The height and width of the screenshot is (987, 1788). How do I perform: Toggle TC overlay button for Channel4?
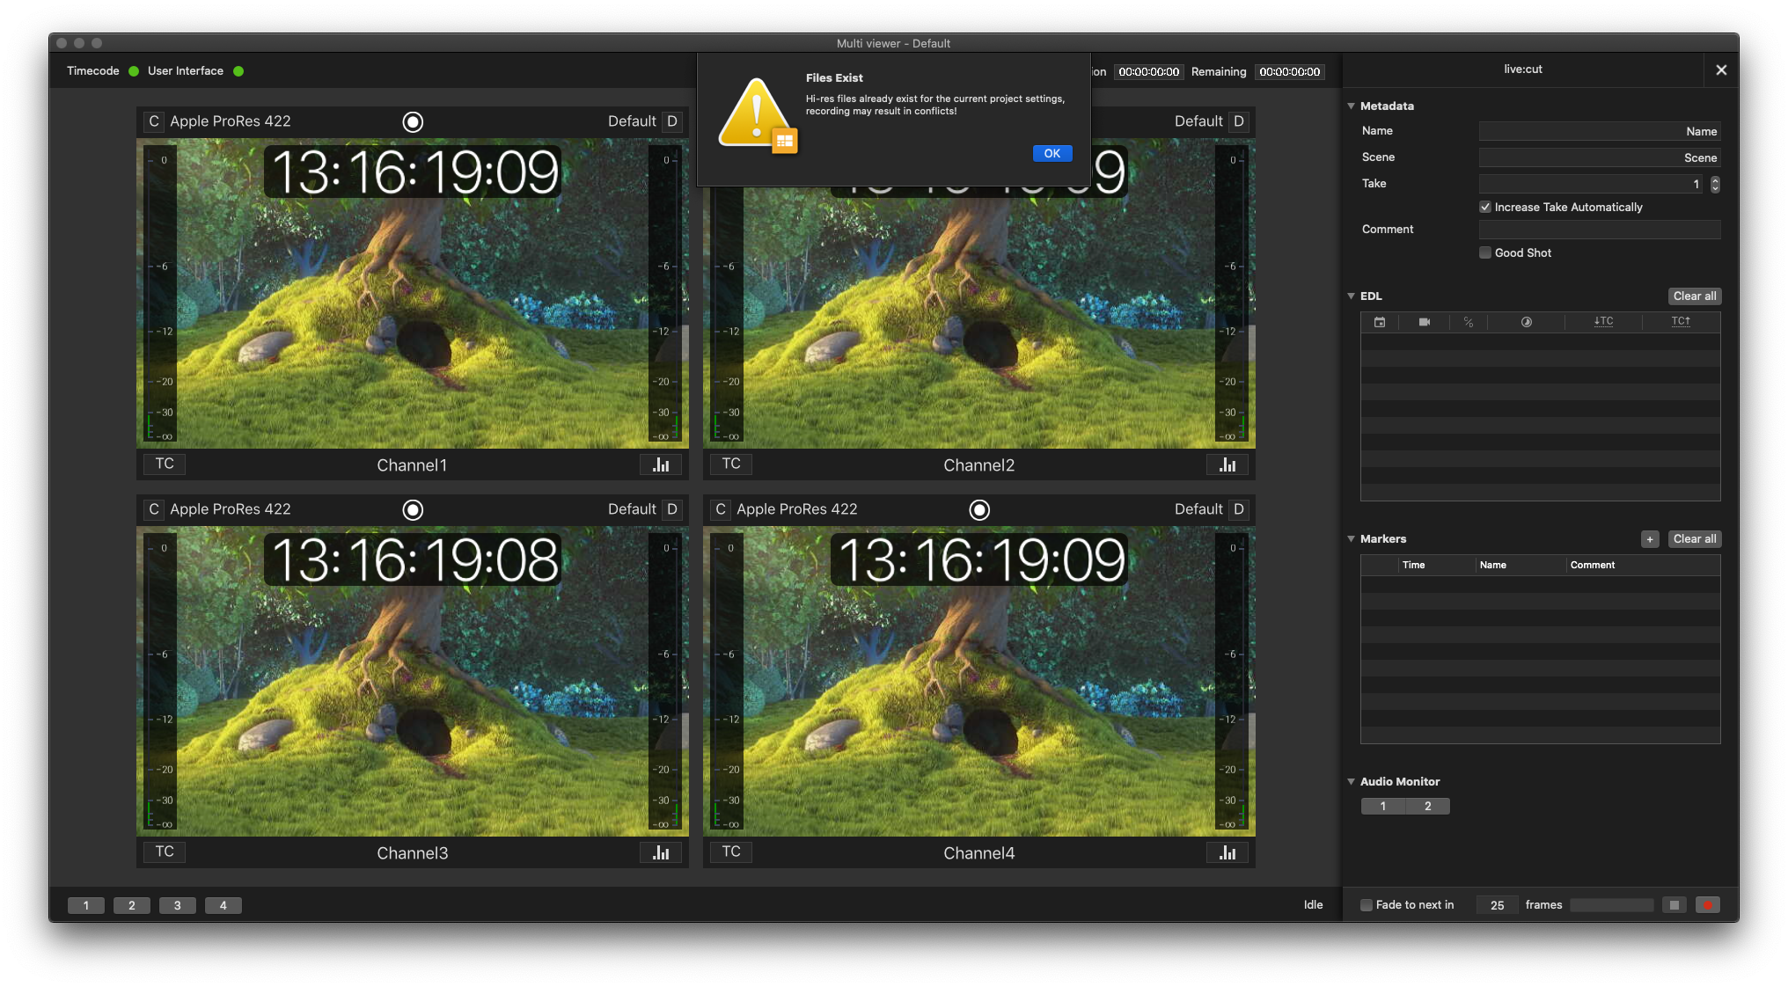(731, 852)
